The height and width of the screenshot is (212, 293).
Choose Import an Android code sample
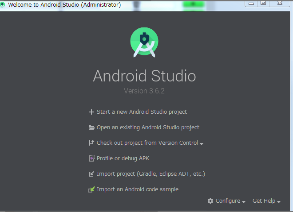tap(138, 189)
